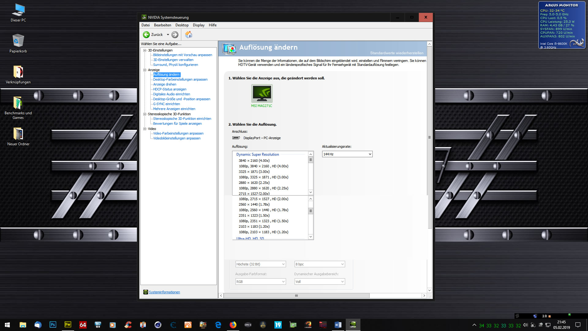Image resolution: width=588 pixels, height=331 pixels.
Task: Open the Desktop menu
Action: [x=182, y=25]
